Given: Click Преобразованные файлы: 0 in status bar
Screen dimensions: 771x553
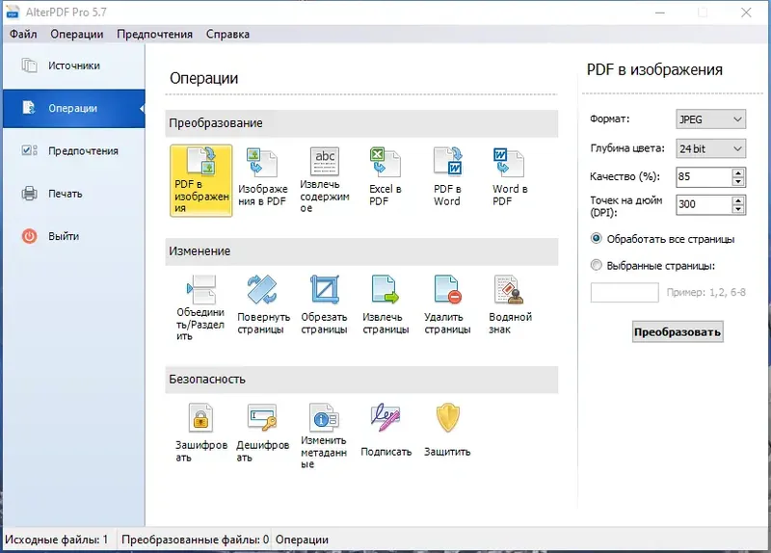Looking at the screenshot, I should 195,540.
